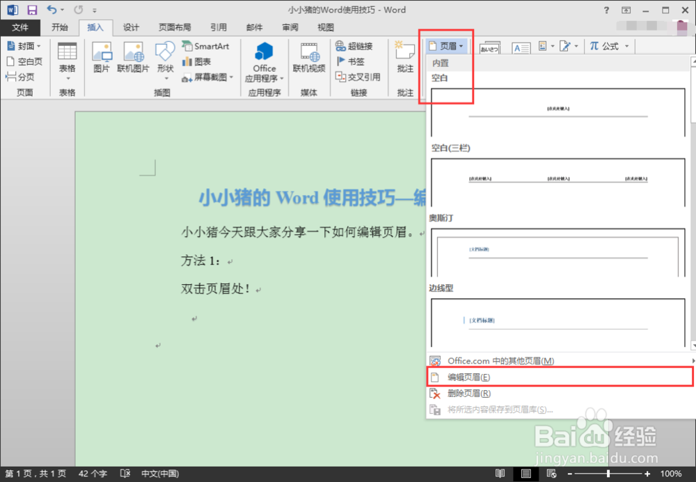Select the 空白 blank header thumbnail
The width and height of the screenshot is (696, 482).
[558, 112]
